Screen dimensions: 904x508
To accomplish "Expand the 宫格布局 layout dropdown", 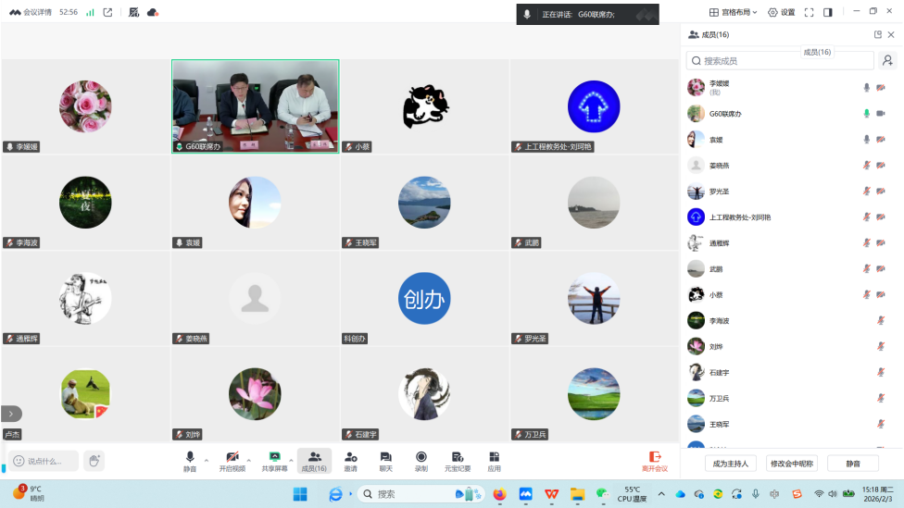I will pyautogui.click(x=734, y=12).
